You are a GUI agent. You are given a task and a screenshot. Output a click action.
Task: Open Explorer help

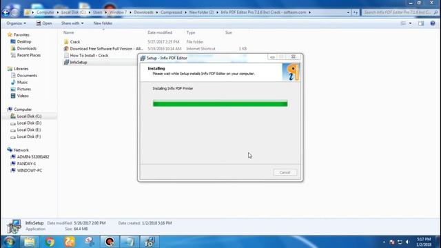(x=433, y=23)
